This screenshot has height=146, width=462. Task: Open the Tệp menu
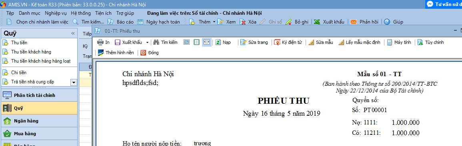10,13
